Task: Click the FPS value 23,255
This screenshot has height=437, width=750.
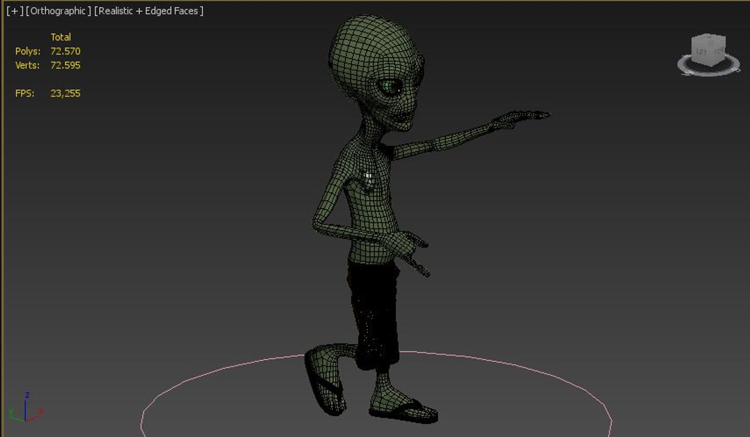Action: 65,93
